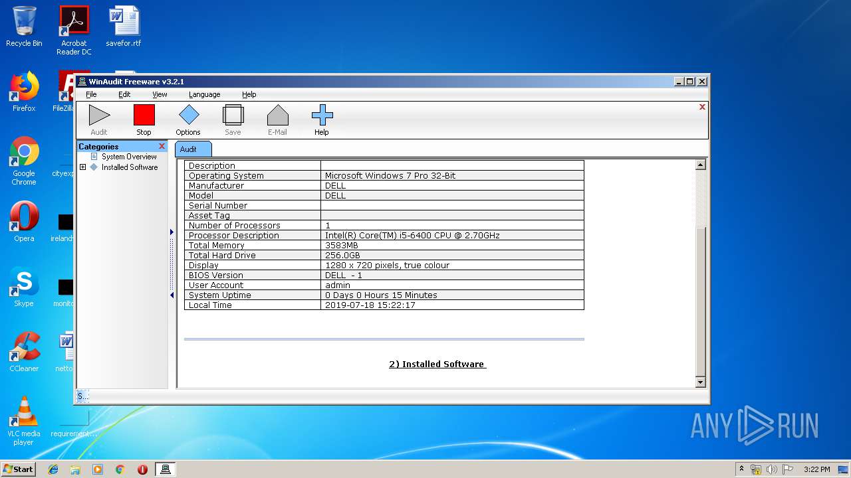Click the volume tray icon
The image size is (851, 478).
click(772, 469)
